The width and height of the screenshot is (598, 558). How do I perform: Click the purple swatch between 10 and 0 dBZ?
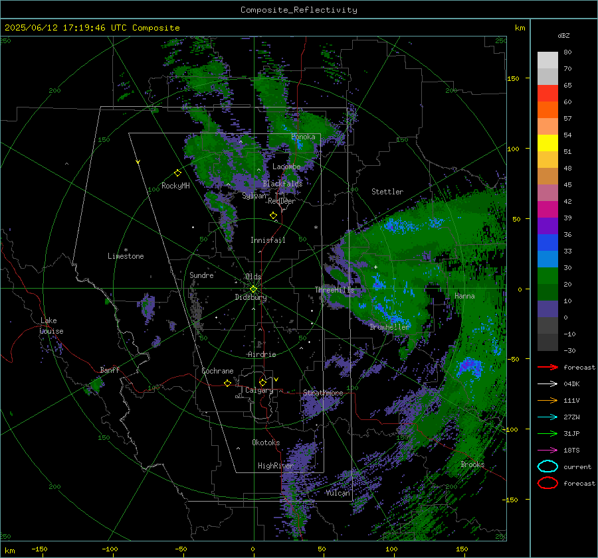click(x=548, y=309)
